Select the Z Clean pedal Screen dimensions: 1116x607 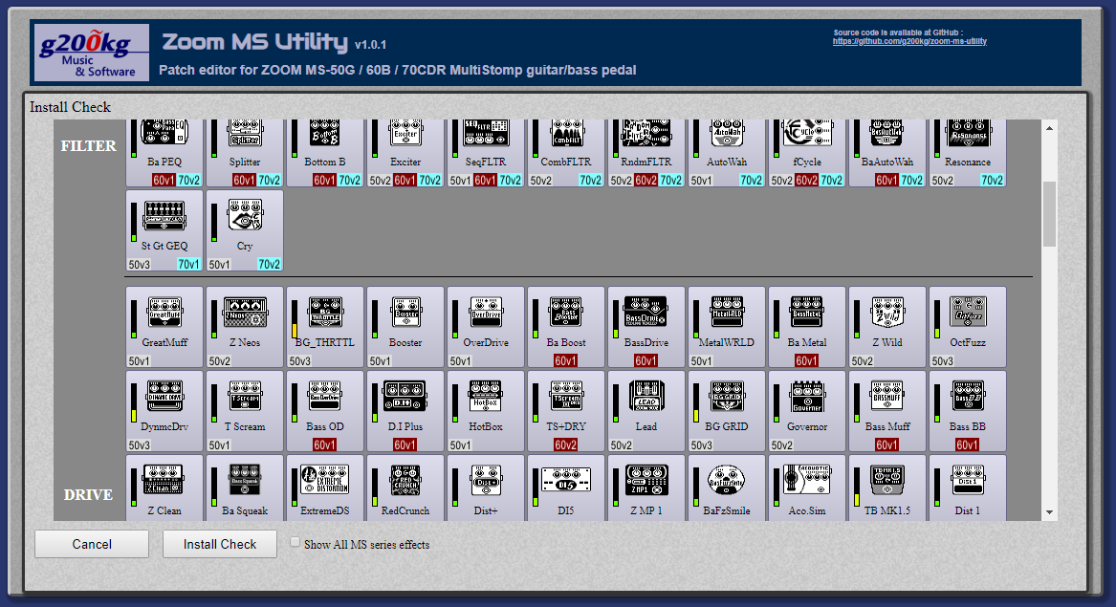[x=164, y=488]
